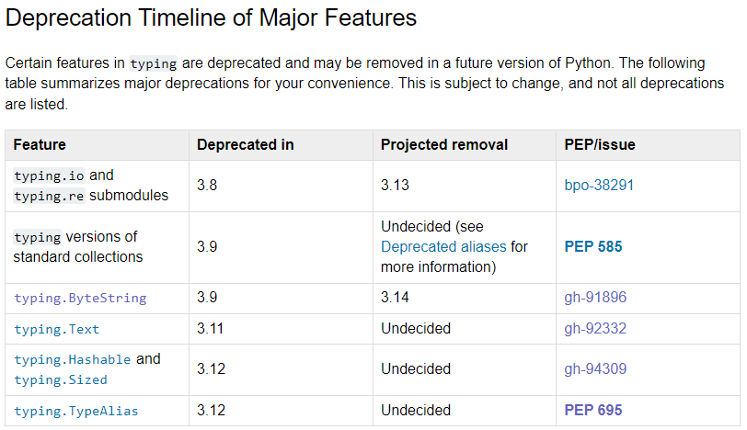Click the PEP/issue column header
This screenshot has width=747, height=430.
point(600,144)
